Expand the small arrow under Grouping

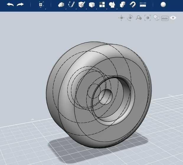tap(117, 9)
